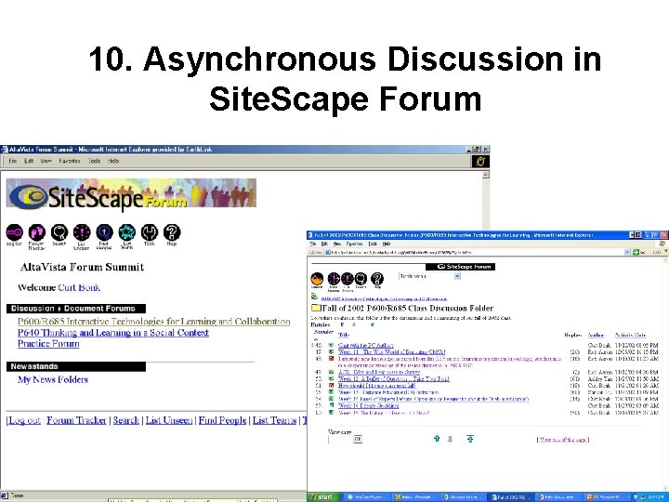This screenshot has height=502, width=669.
Task: Open File menu in Class Discussion Folder window
Action: (x=313, y=244)
